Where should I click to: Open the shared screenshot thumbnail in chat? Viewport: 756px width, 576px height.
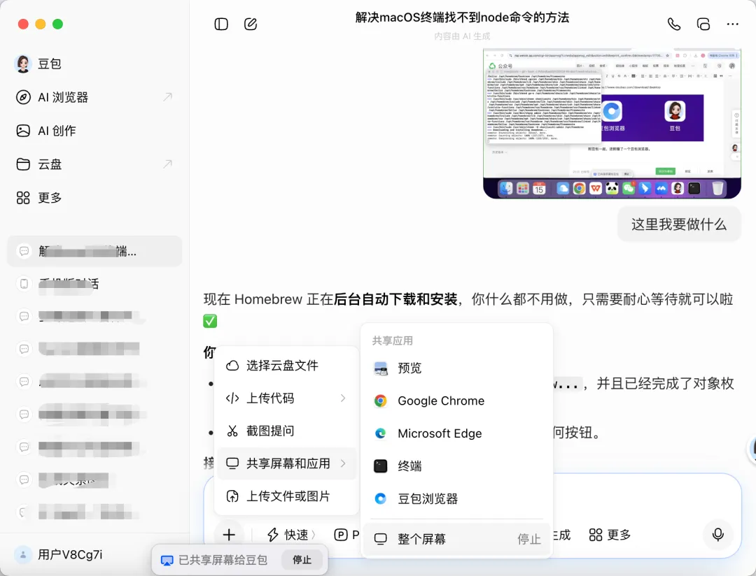pyautogui.click(x=612, y=123)
